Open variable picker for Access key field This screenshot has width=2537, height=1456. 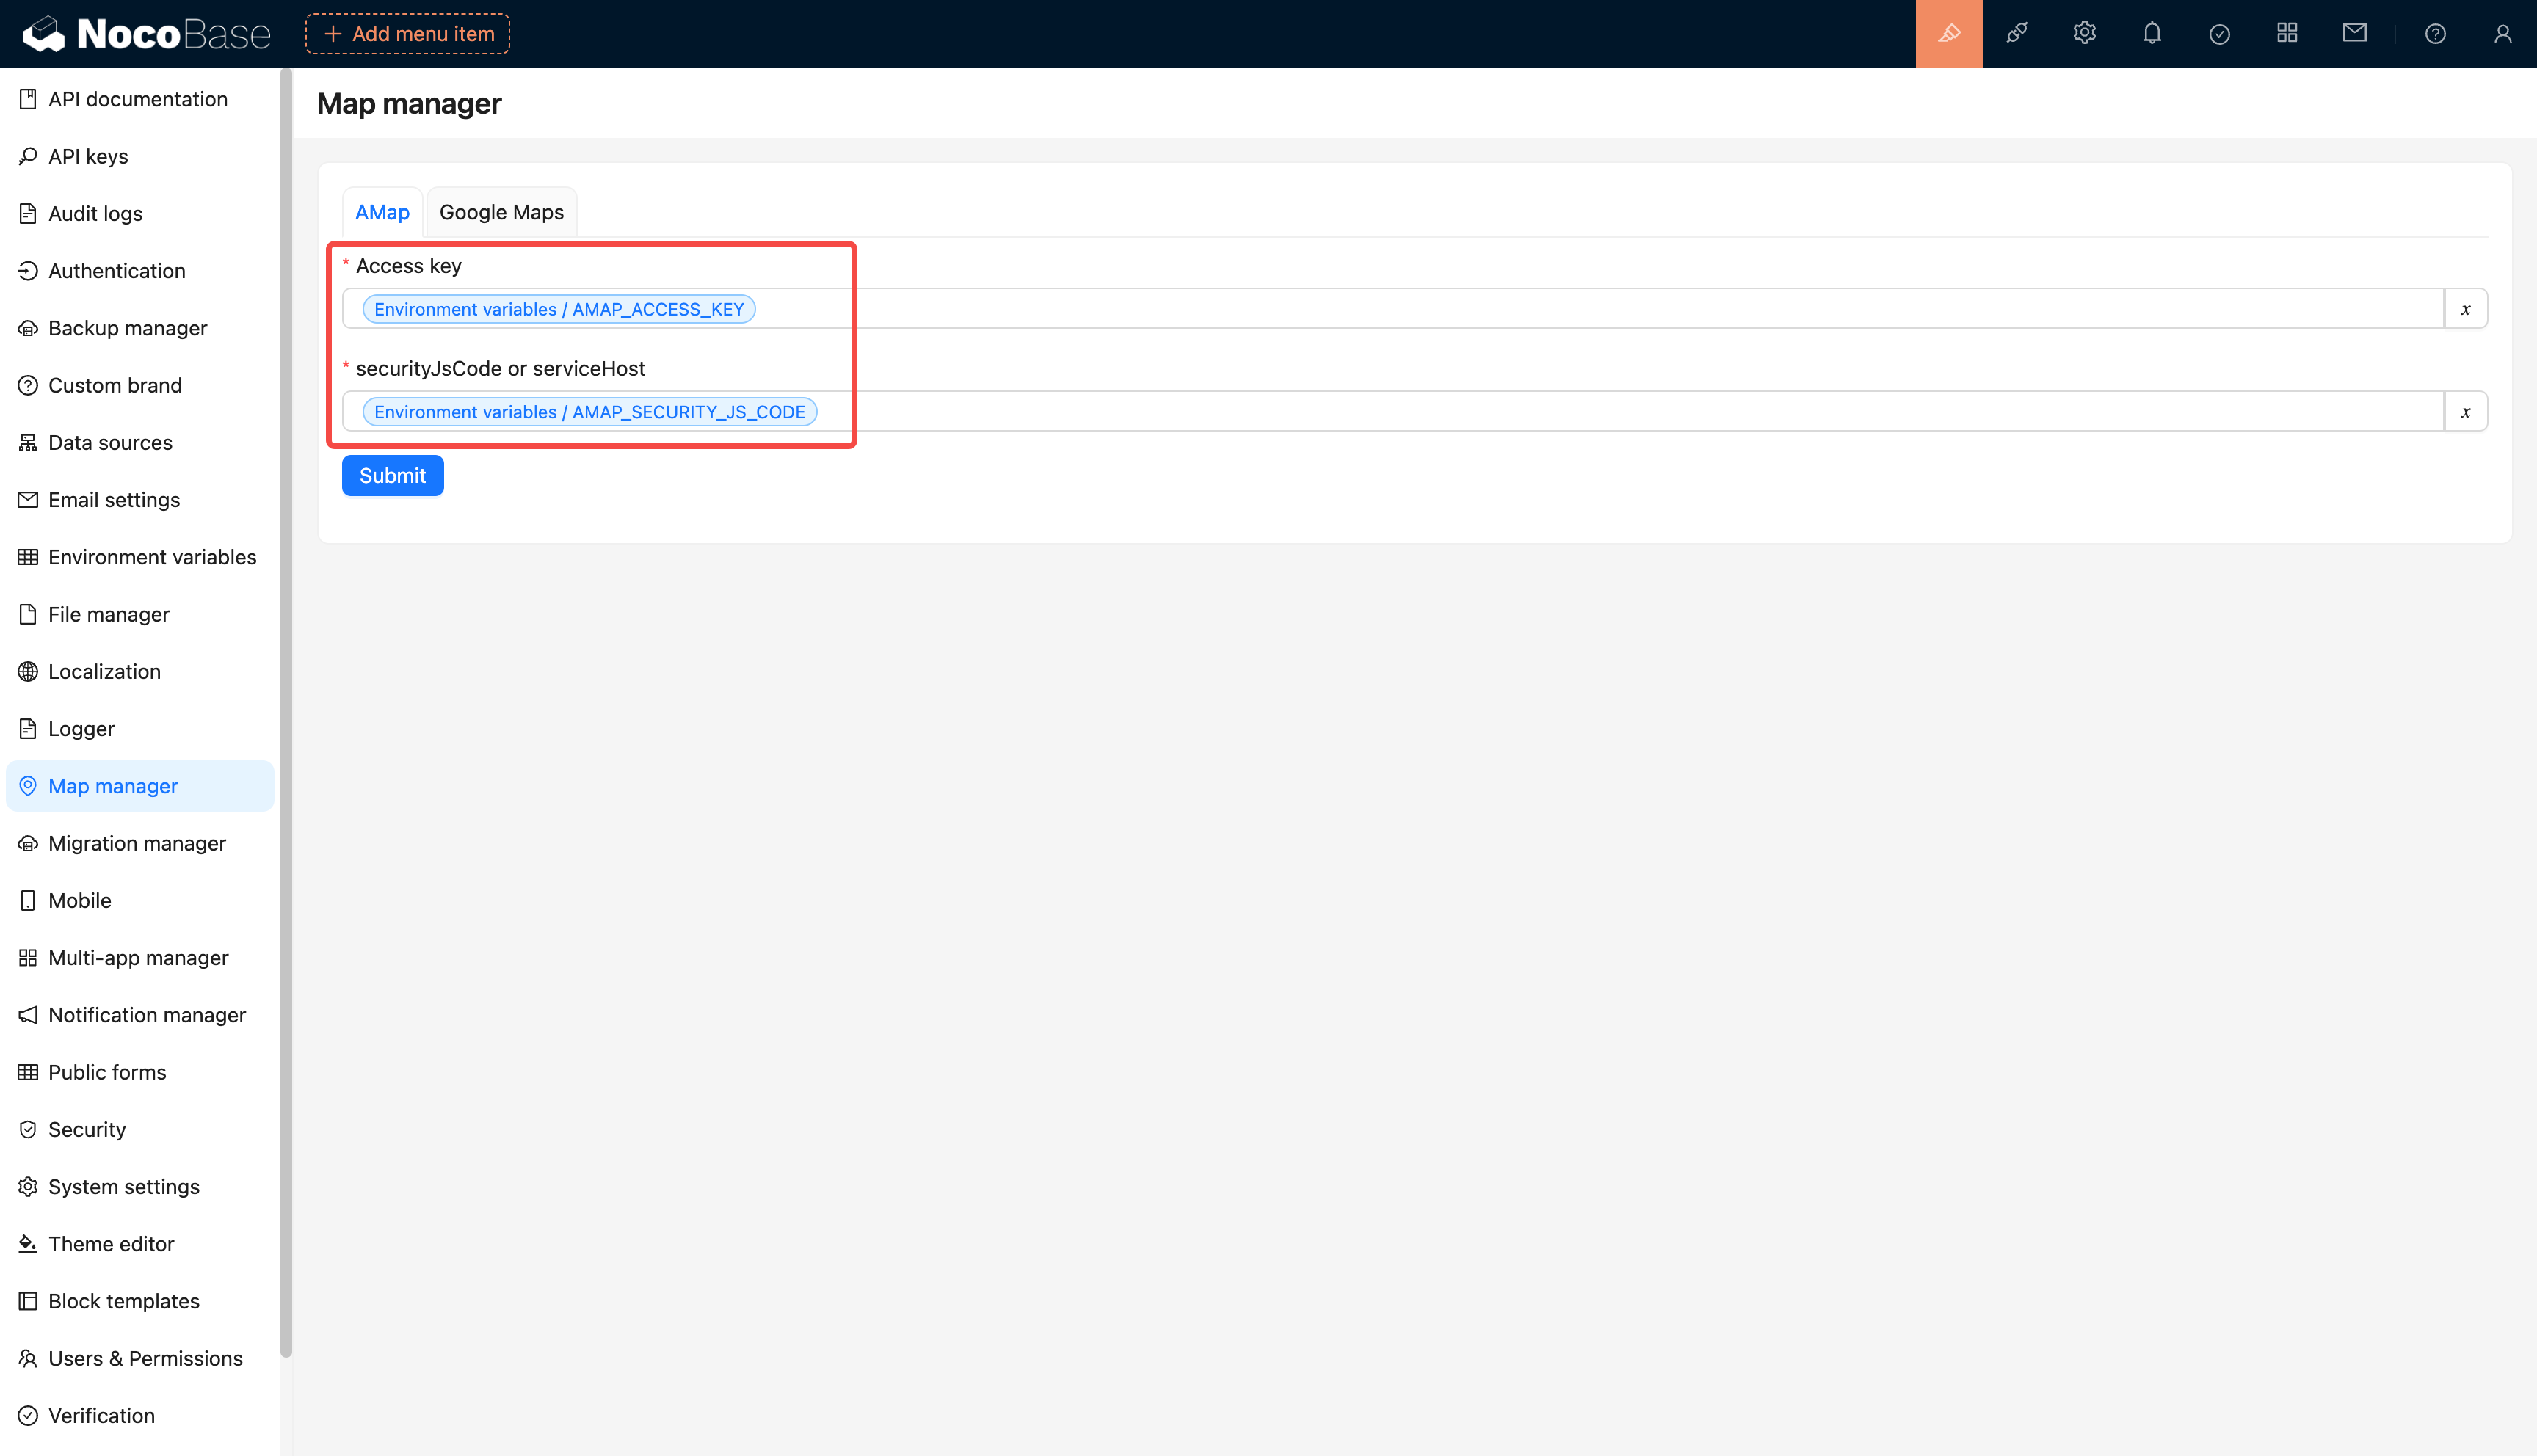pos(2465,309)
